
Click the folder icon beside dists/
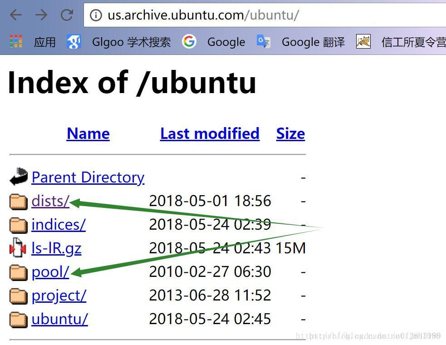pyautogui.click(x=18, y=201)
